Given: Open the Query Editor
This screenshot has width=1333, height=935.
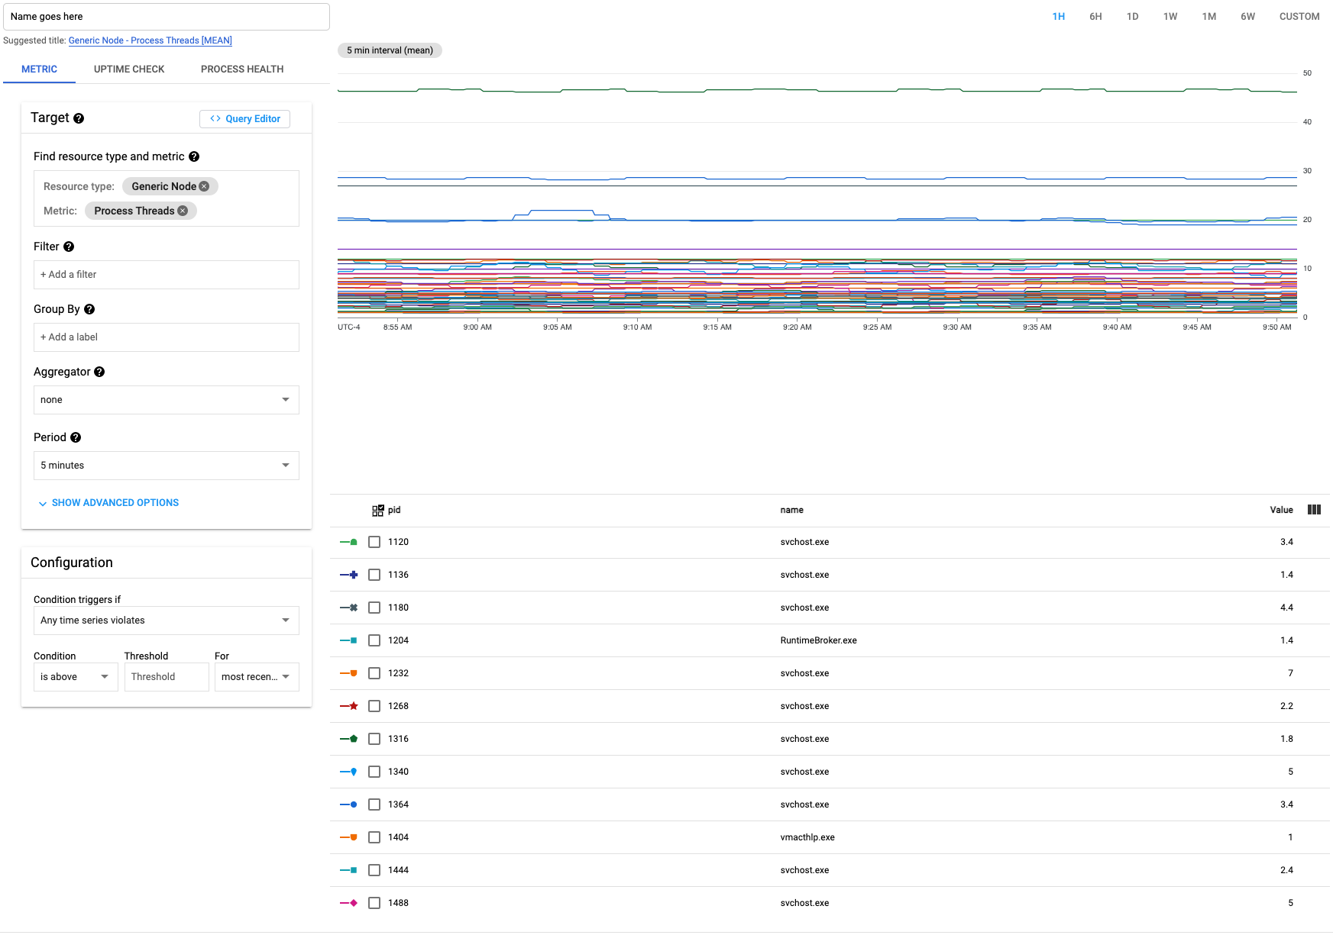Looking at the screenshot, I should 245,119.
